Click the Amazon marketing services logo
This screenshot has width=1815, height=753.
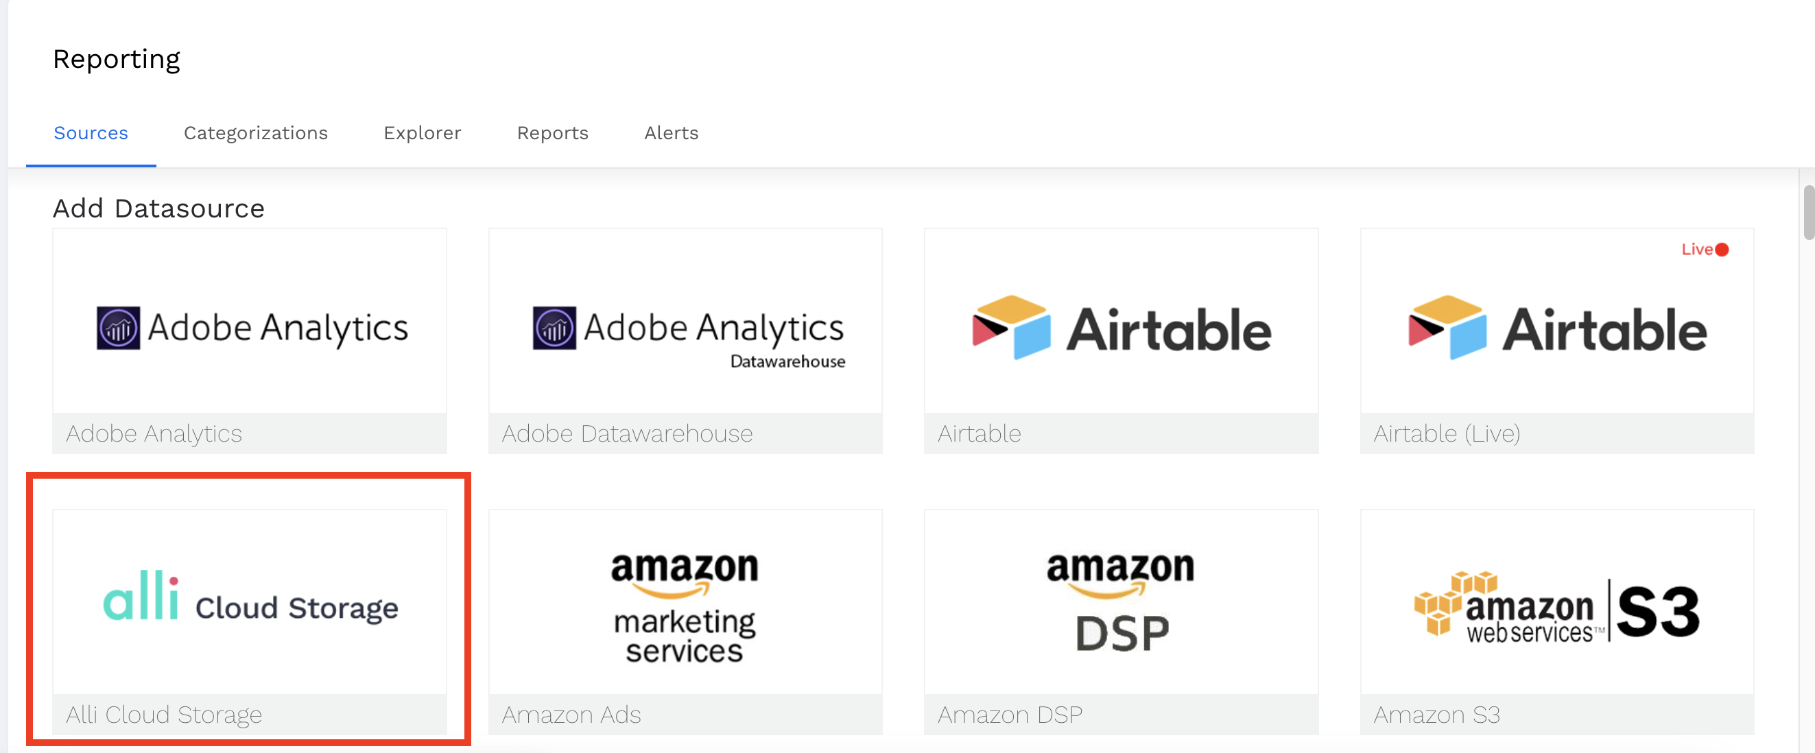click(x=685, y=606)
